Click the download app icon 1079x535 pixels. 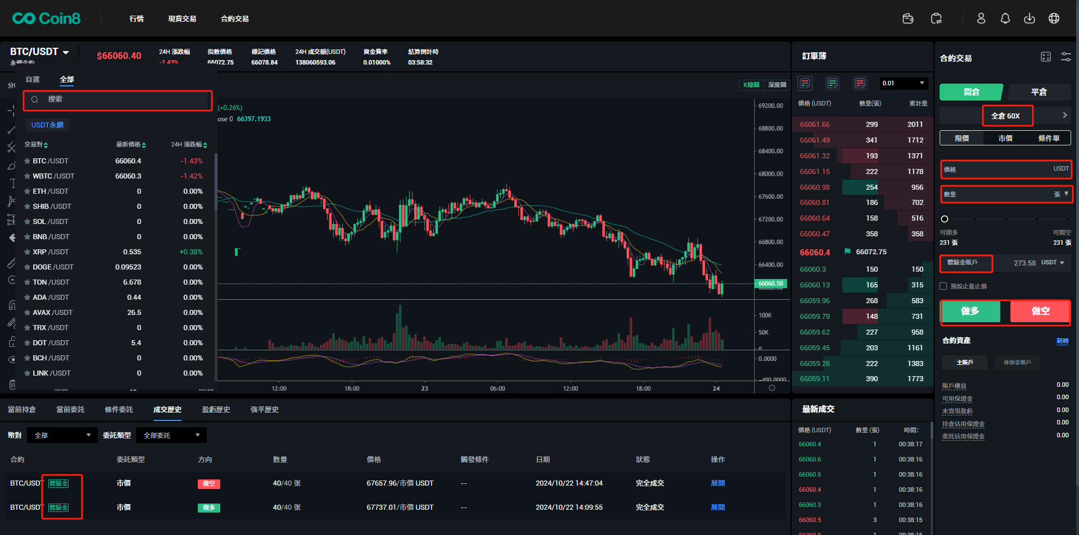coord(1029,19)
